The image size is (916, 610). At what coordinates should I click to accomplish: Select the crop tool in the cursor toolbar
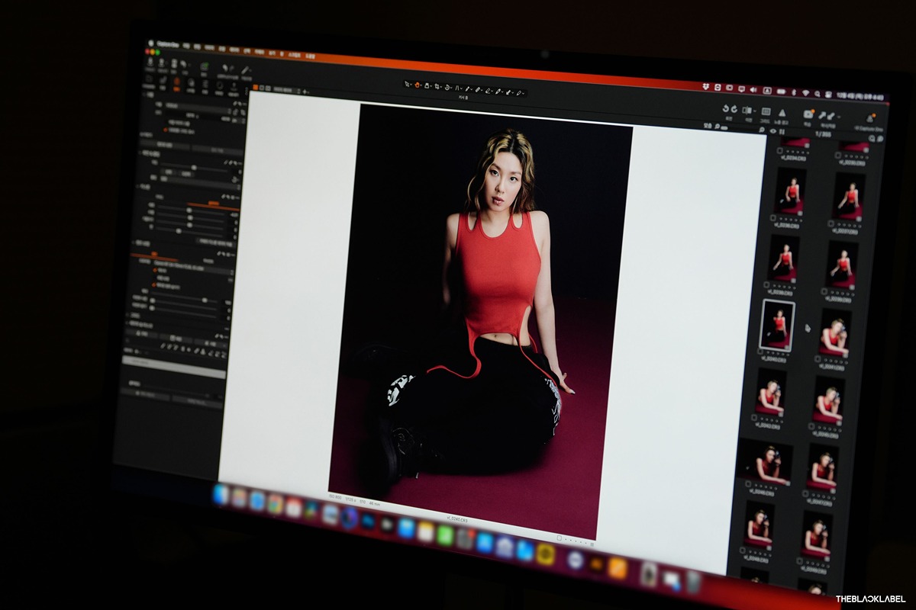coord(437,85)
